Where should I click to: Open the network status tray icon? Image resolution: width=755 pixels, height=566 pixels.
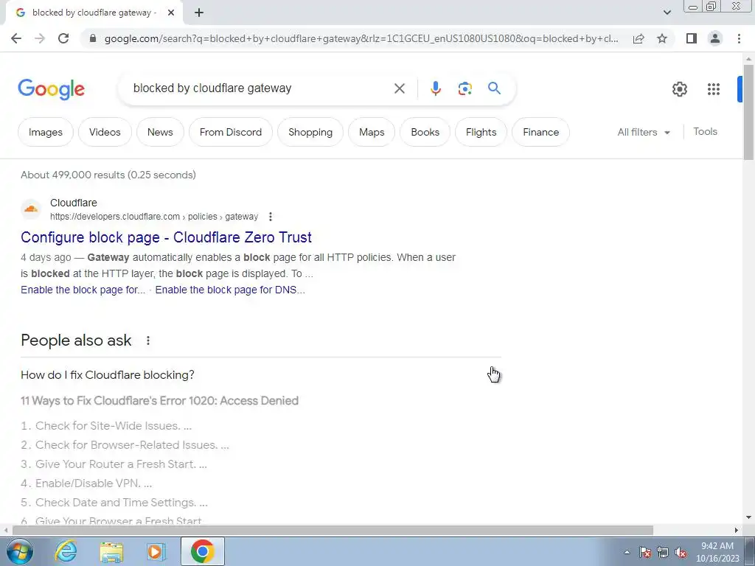pyautogui.click(x=663, y=553)
